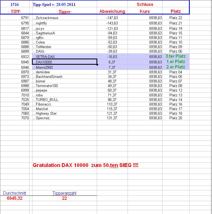Click the Platz column header
Image resolution: width=212 pixels, height=214 pixels.
[x=176, y=11]
